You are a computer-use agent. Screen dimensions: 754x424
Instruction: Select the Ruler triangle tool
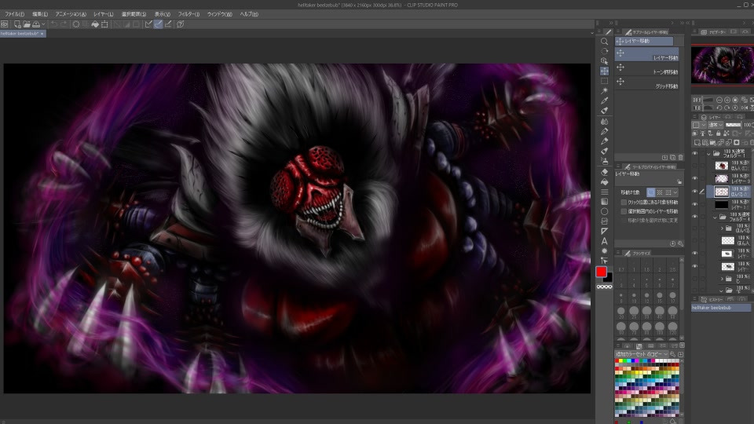[x=605, y=231]
